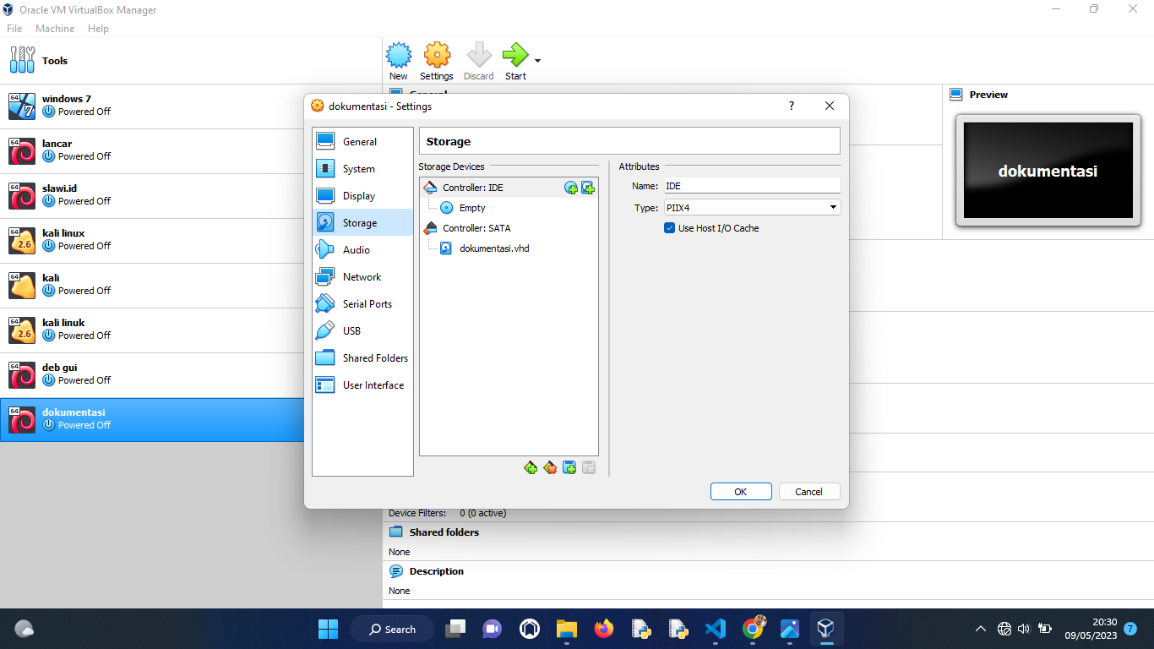Select the kali virtual machine

coord(191,285)
